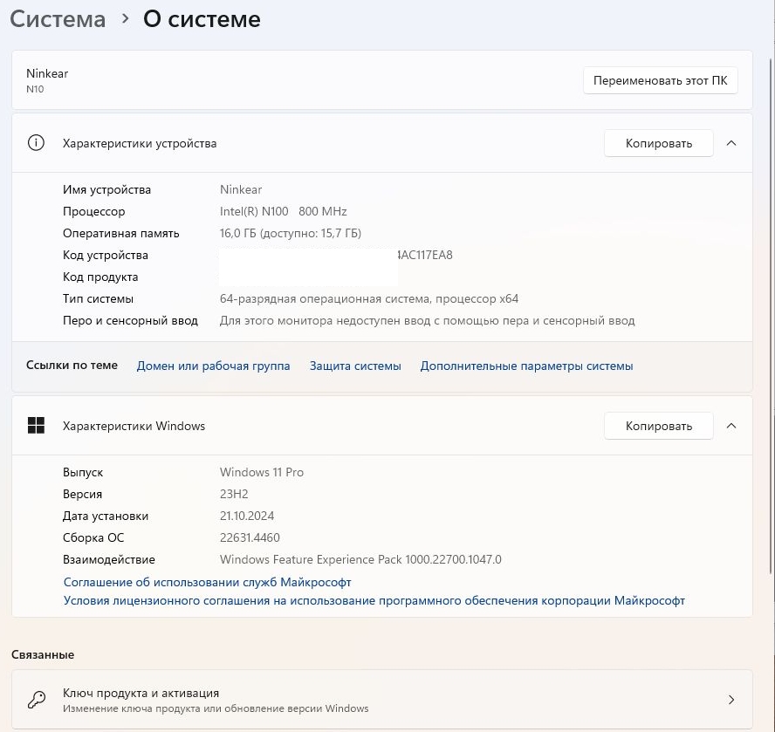This screenshot has height=732, width=775.
Task: Click the Windows logo icon beside Характеристики Windows
Action: (36, 426)
